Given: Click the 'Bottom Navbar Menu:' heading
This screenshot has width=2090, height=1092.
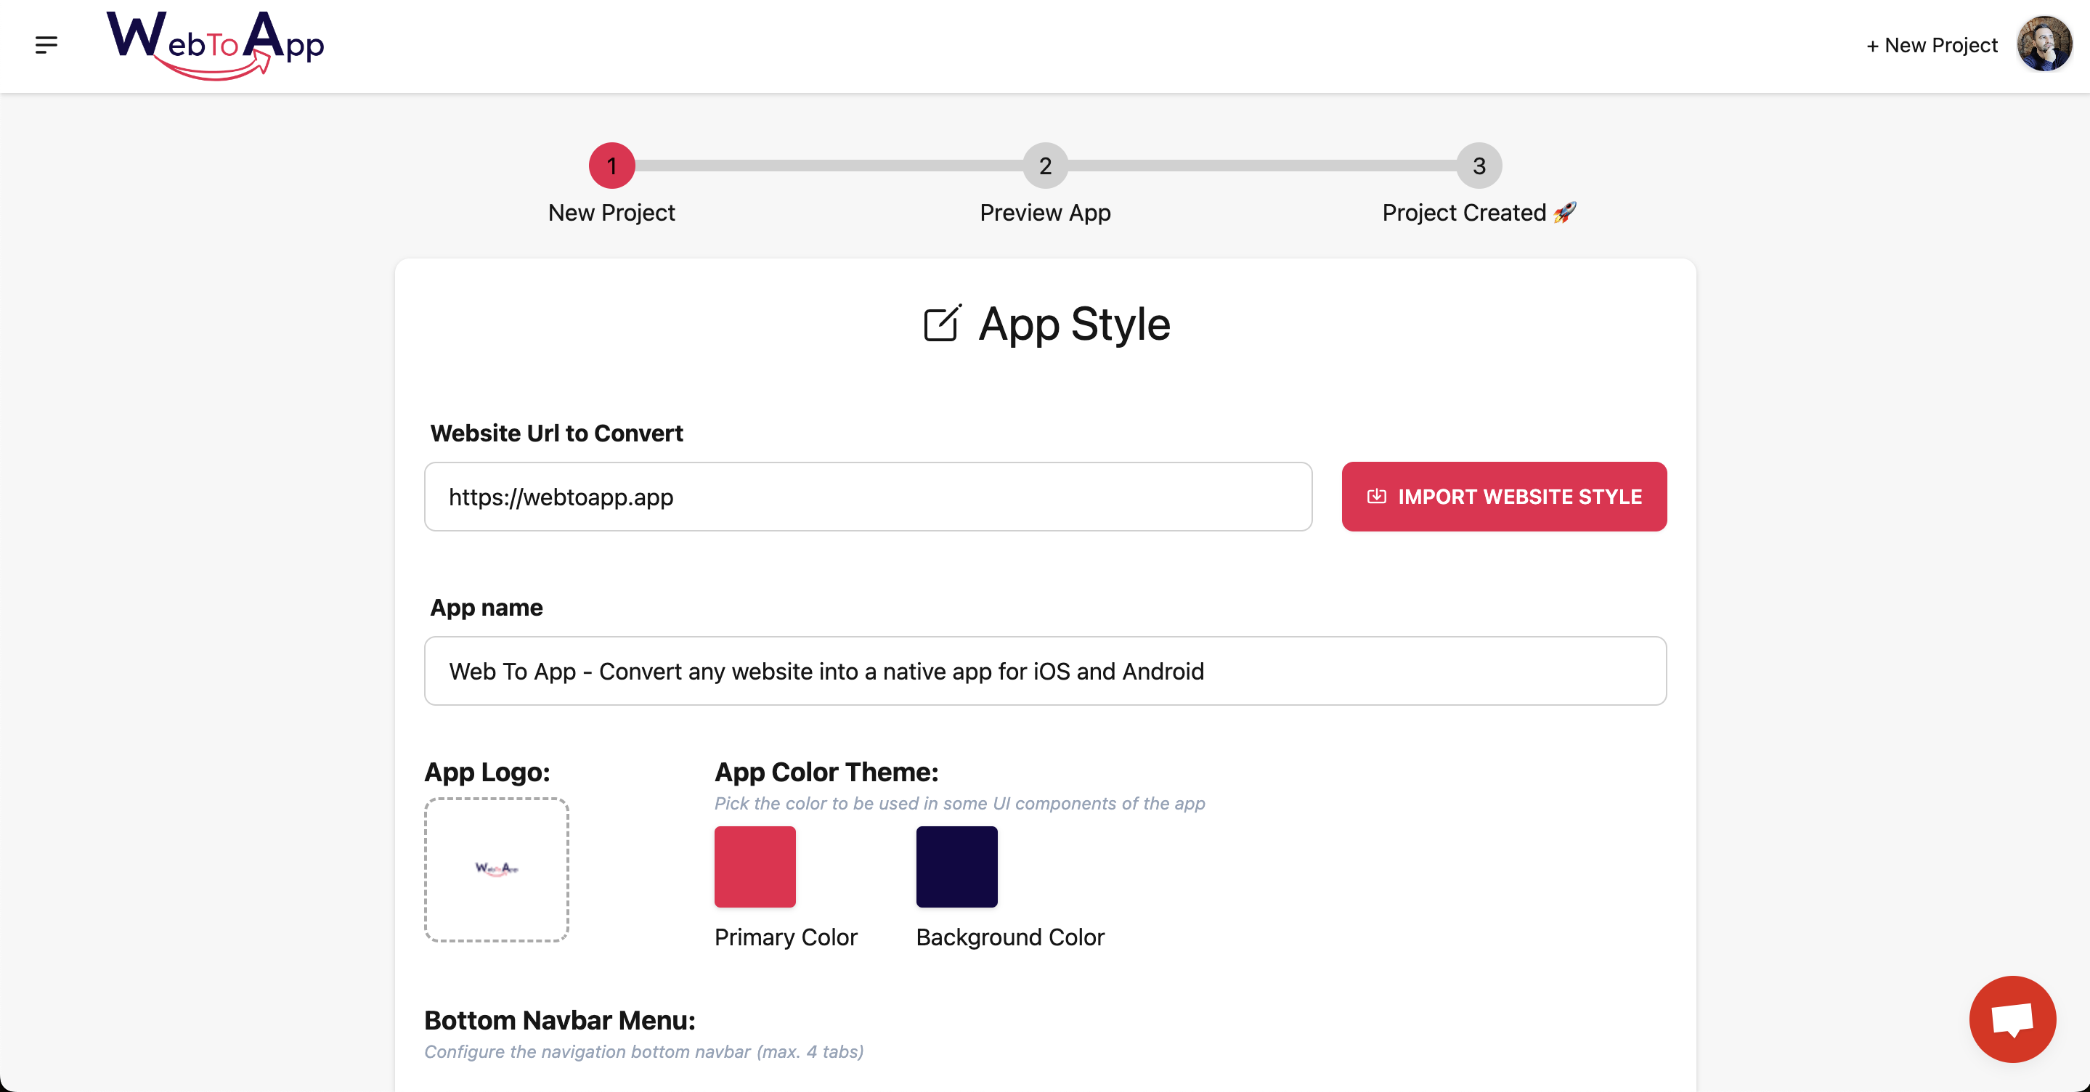Looking at the screenshot, I should pos(560,1020).
